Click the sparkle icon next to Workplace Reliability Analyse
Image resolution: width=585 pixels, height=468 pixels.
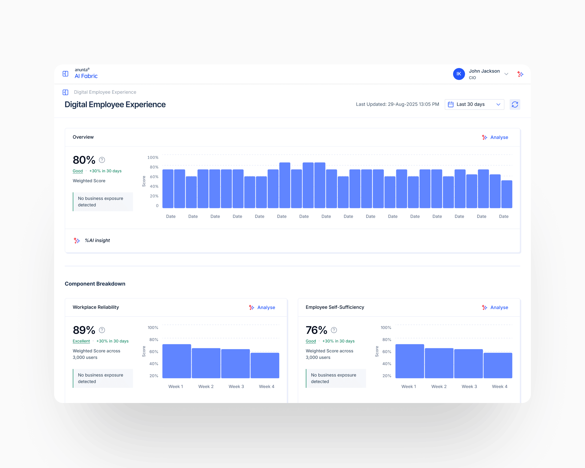pos(251,307)
